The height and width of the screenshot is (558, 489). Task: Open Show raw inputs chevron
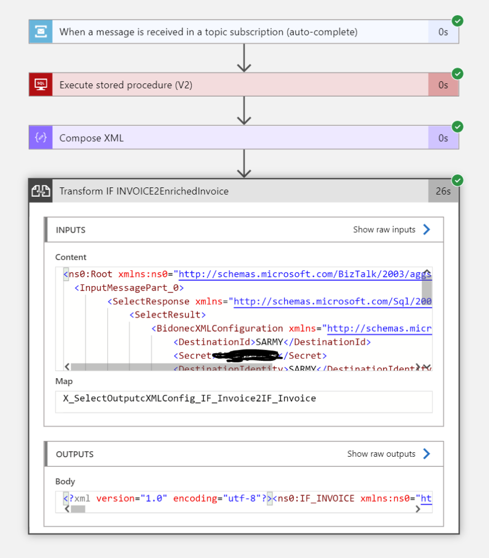(427, 229)
